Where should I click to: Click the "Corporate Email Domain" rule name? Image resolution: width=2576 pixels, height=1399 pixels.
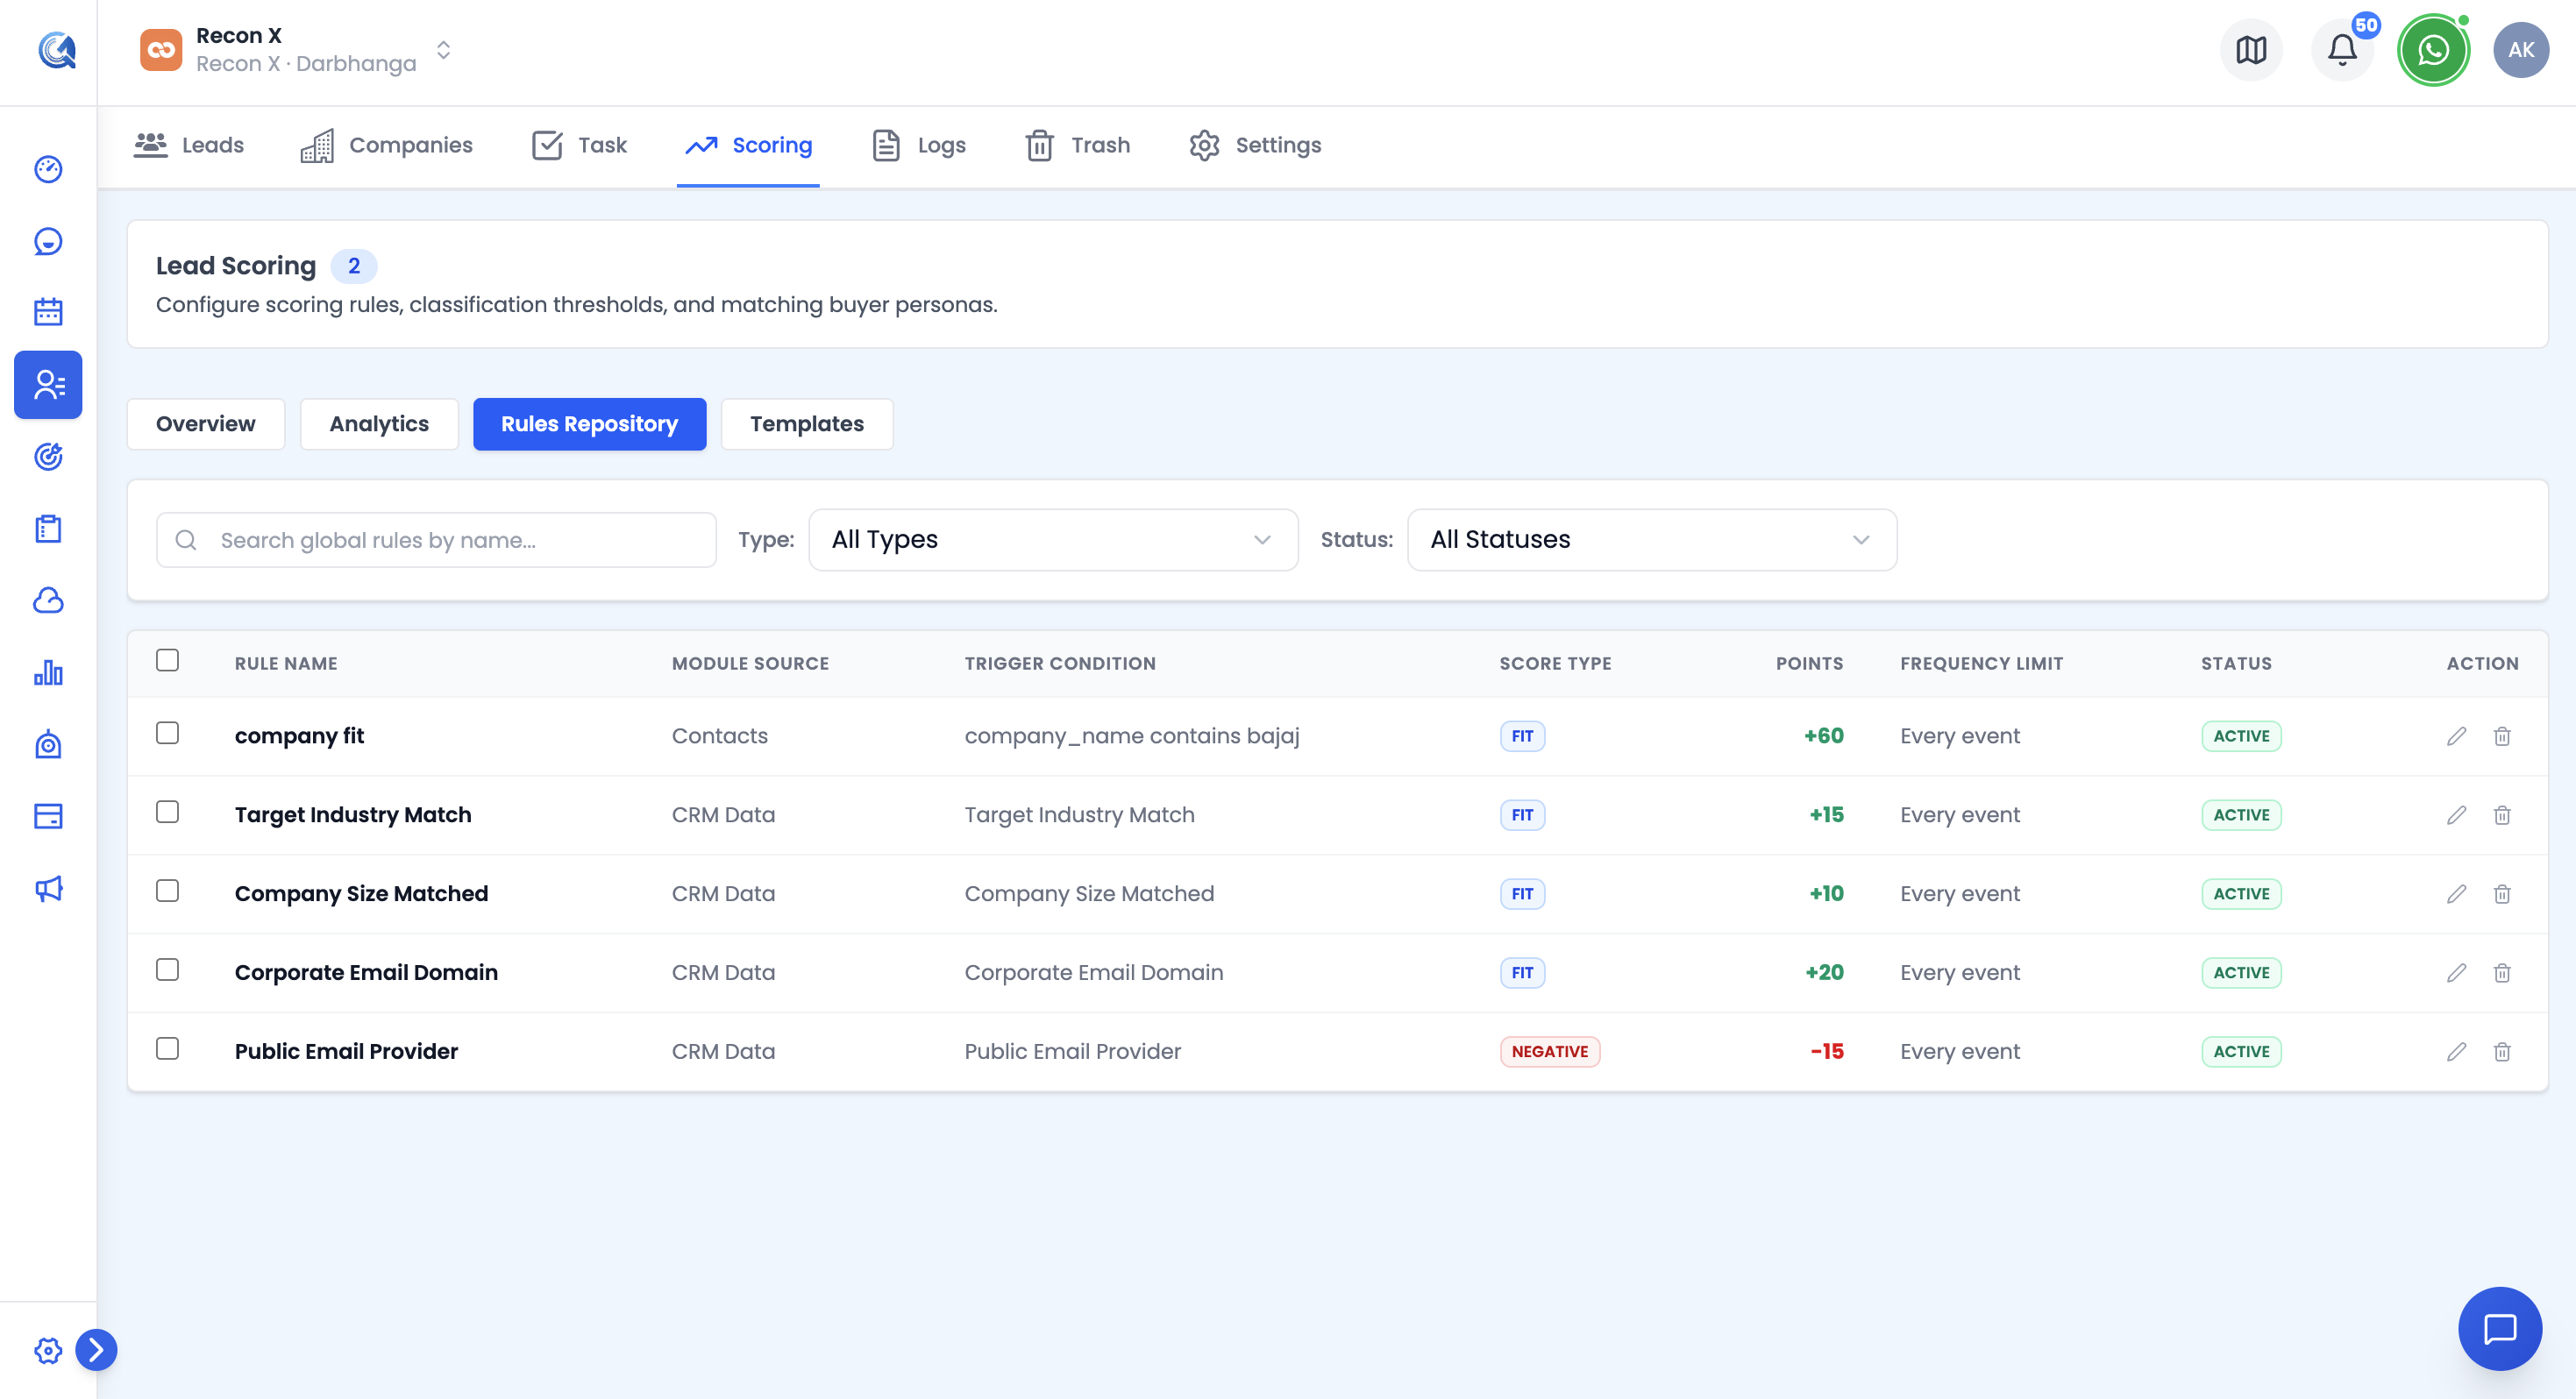[x=366, y=973]
